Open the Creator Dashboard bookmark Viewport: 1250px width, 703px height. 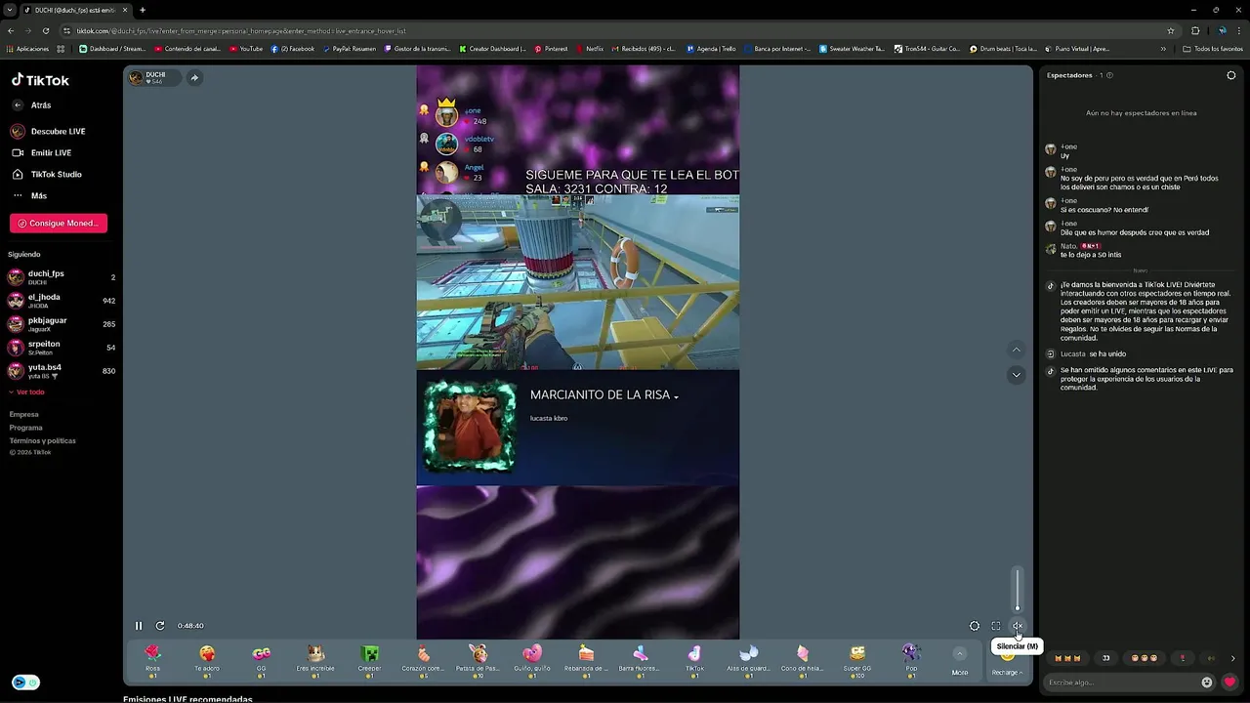(x=493, y=49)
